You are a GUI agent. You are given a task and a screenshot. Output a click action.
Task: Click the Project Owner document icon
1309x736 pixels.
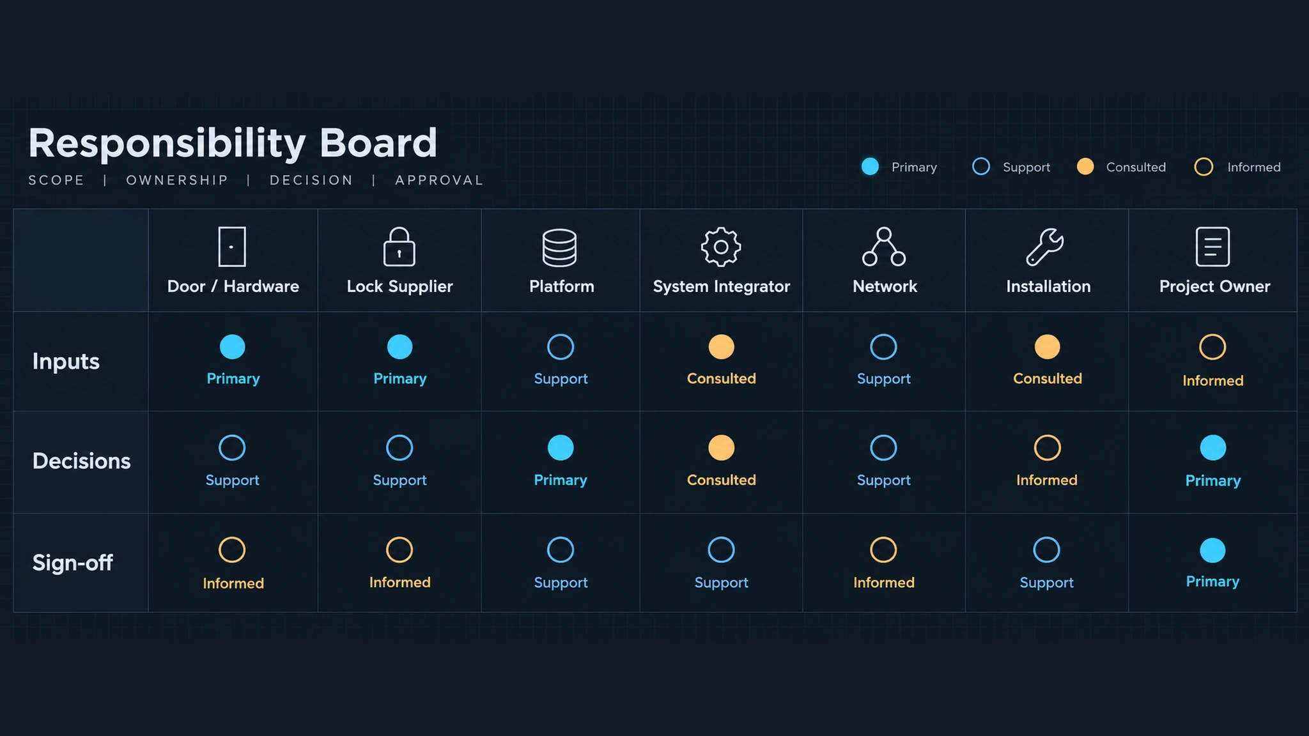(1212, 247)
